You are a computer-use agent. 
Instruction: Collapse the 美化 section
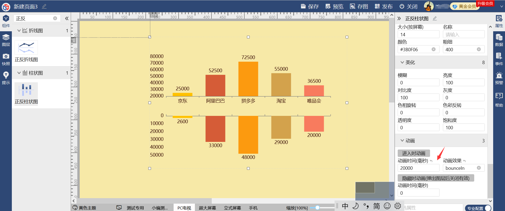[x=402, y=62]
